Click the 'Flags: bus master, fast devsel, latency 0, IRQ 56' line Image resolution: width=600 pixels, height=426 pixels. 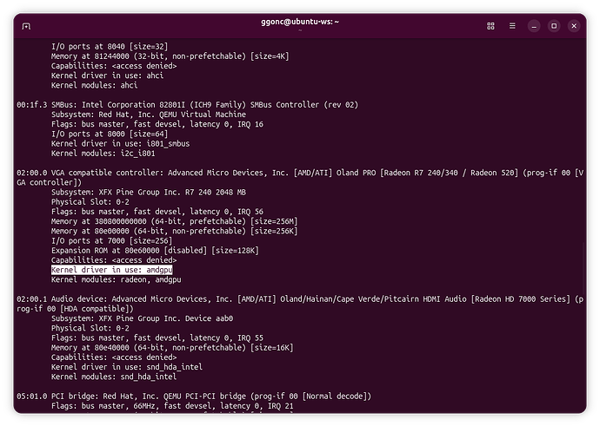point(157,212)
